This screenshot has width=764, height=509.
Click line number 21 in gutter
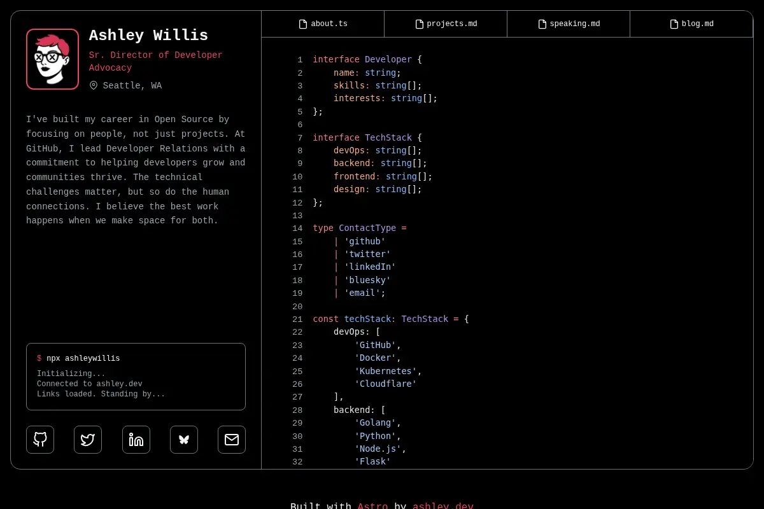[297, 319]
